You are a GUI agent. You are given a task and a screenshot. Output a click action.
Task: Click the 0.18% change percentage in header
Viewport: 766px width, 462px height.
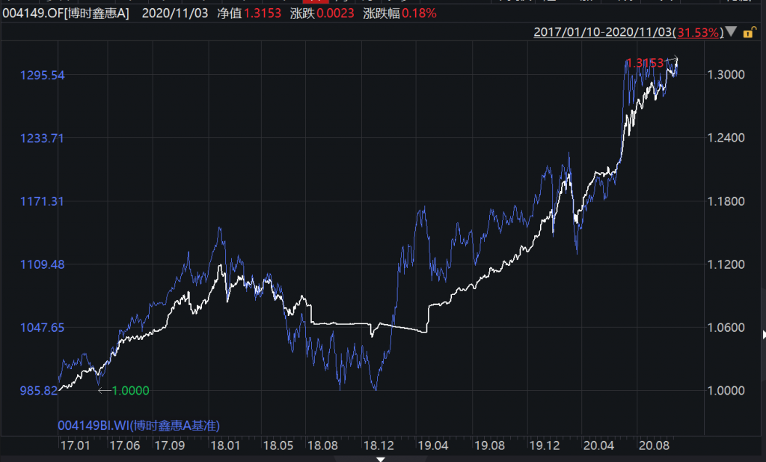tap(420, 13)
